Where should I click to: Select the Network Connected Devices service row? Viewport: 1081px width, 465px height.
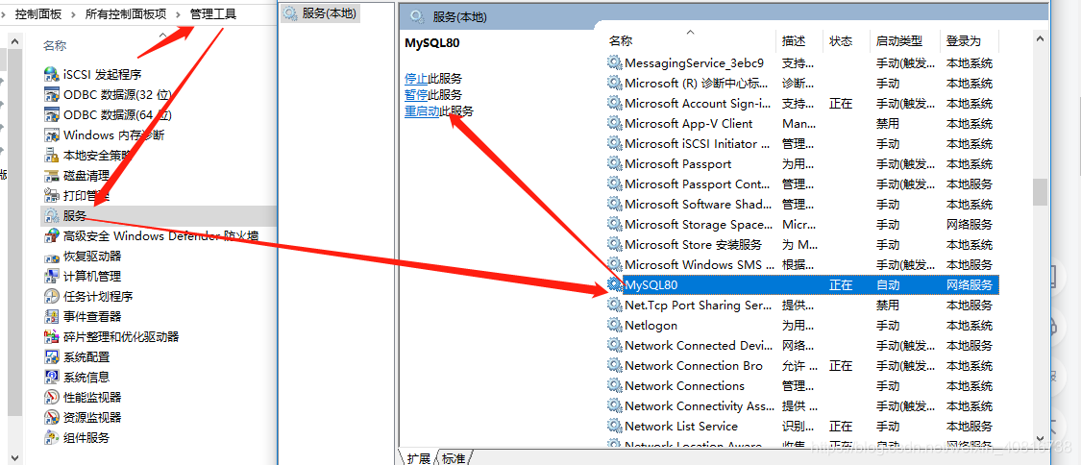point(802,345)
